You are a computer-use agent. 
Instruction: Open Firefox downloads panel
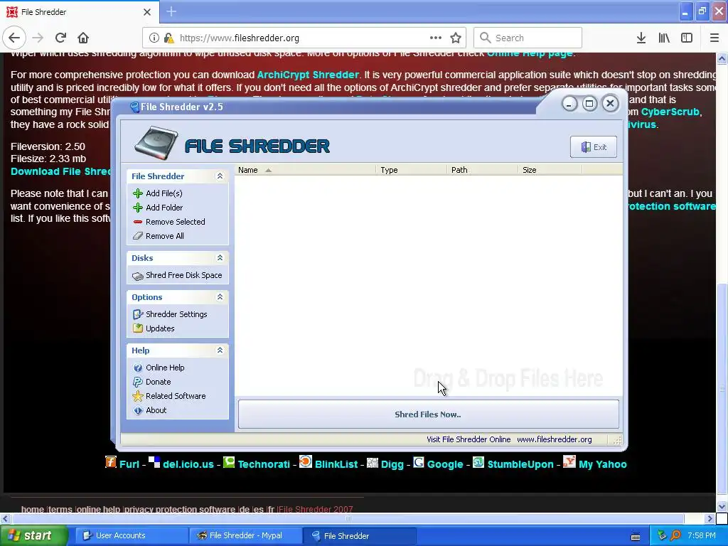point(641,38)
